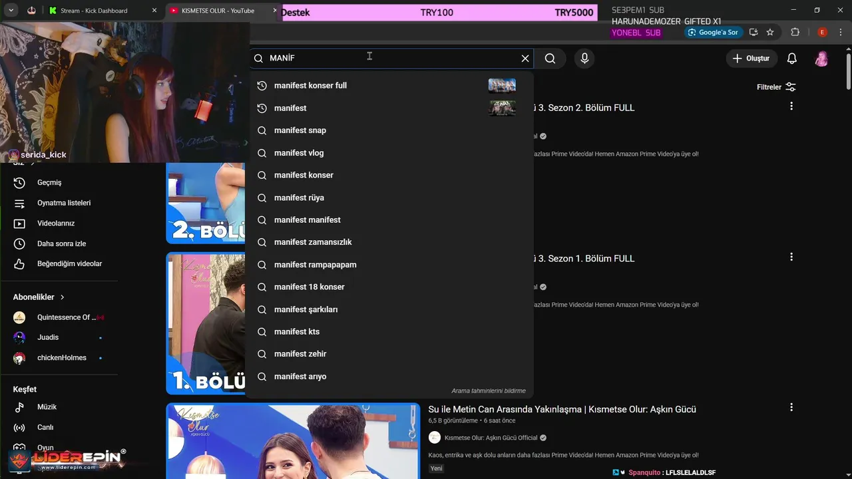Open options for Su ile Metin Can video
The image size is (852, 479).
791,407
